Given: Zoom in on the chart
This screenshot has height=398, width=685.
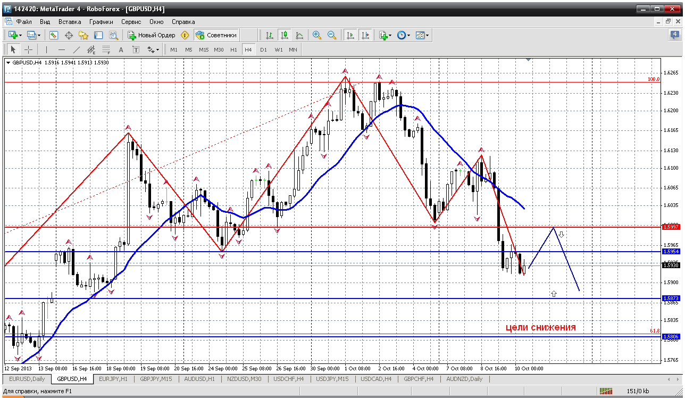Looking at the screenshot, I should coord(317,35).
